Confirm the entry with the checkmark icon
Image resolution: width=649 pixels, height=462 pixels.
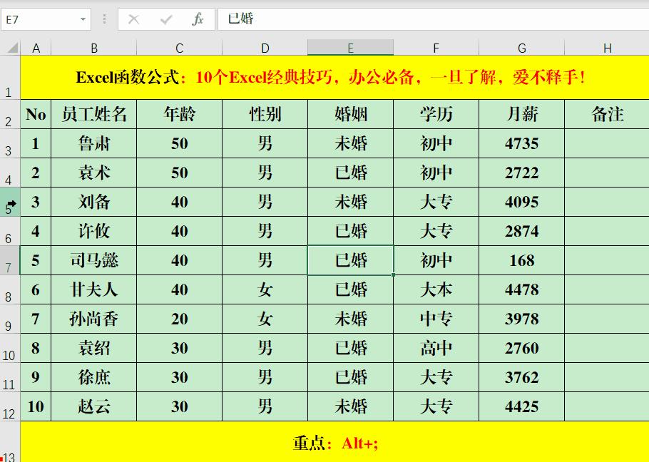[166, 19]
